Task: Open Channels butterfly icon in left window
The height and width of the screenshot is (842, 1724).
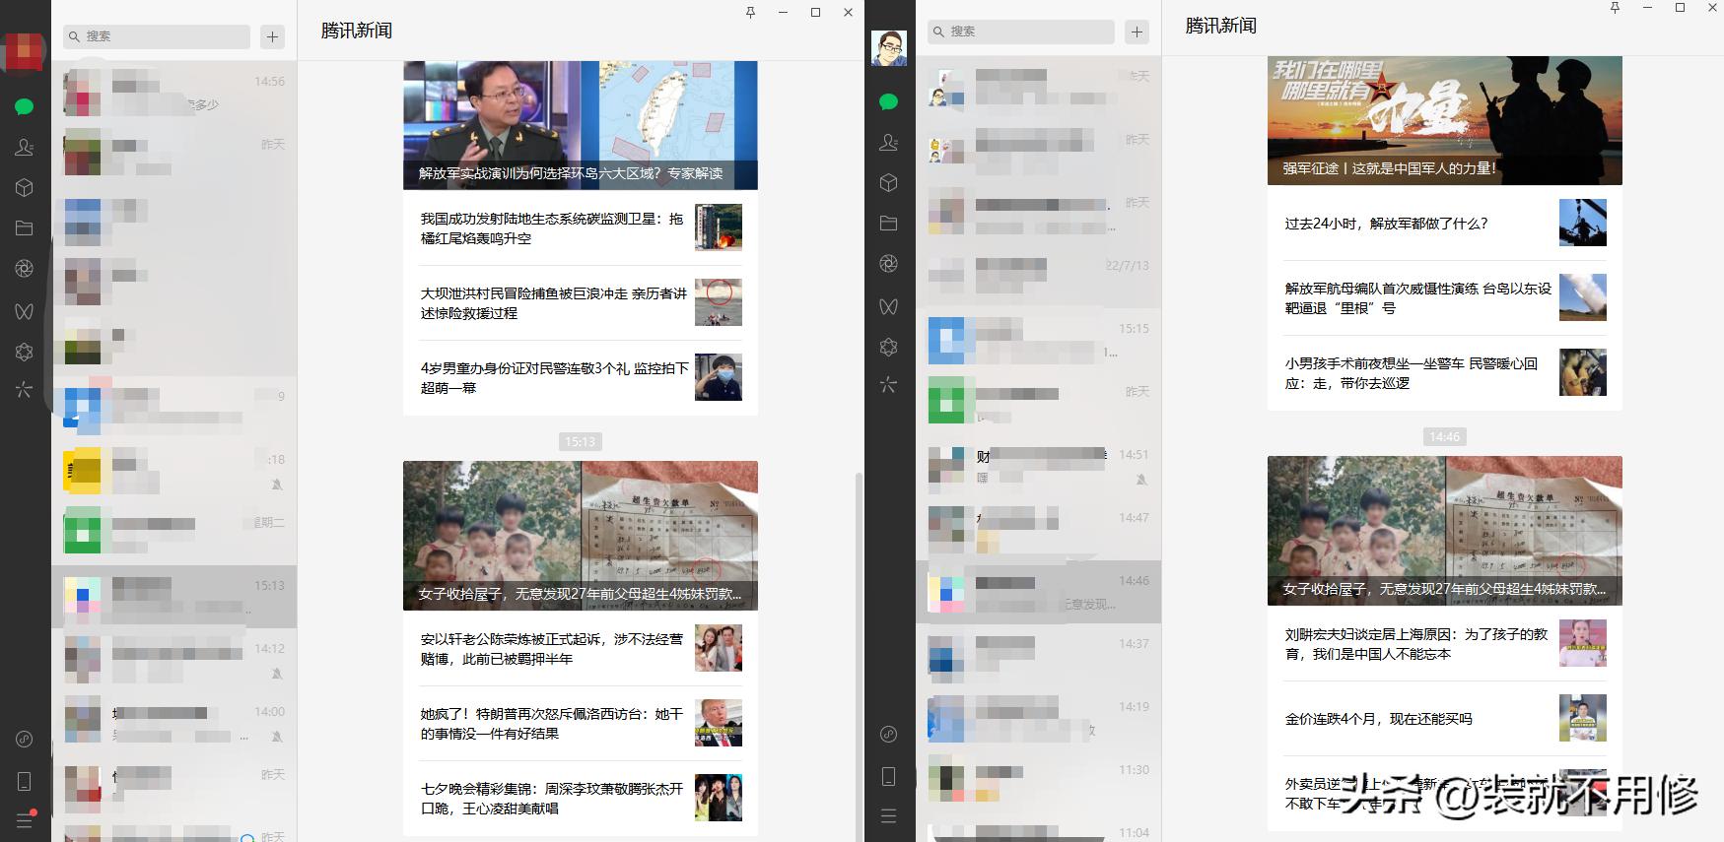Action: 25,310
